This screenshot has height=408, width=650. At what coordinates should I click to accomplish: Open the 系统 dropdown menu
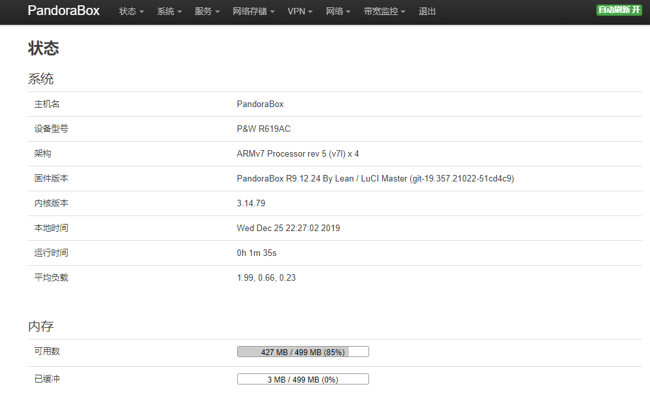169,12
